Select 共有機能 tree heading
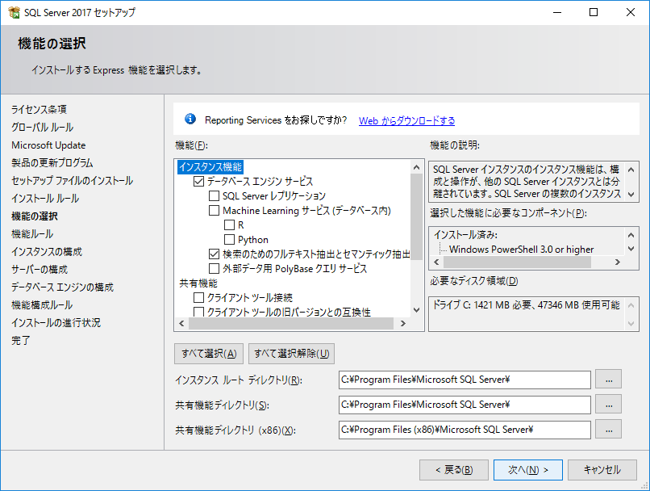650x491 pixels. point(198,283)
